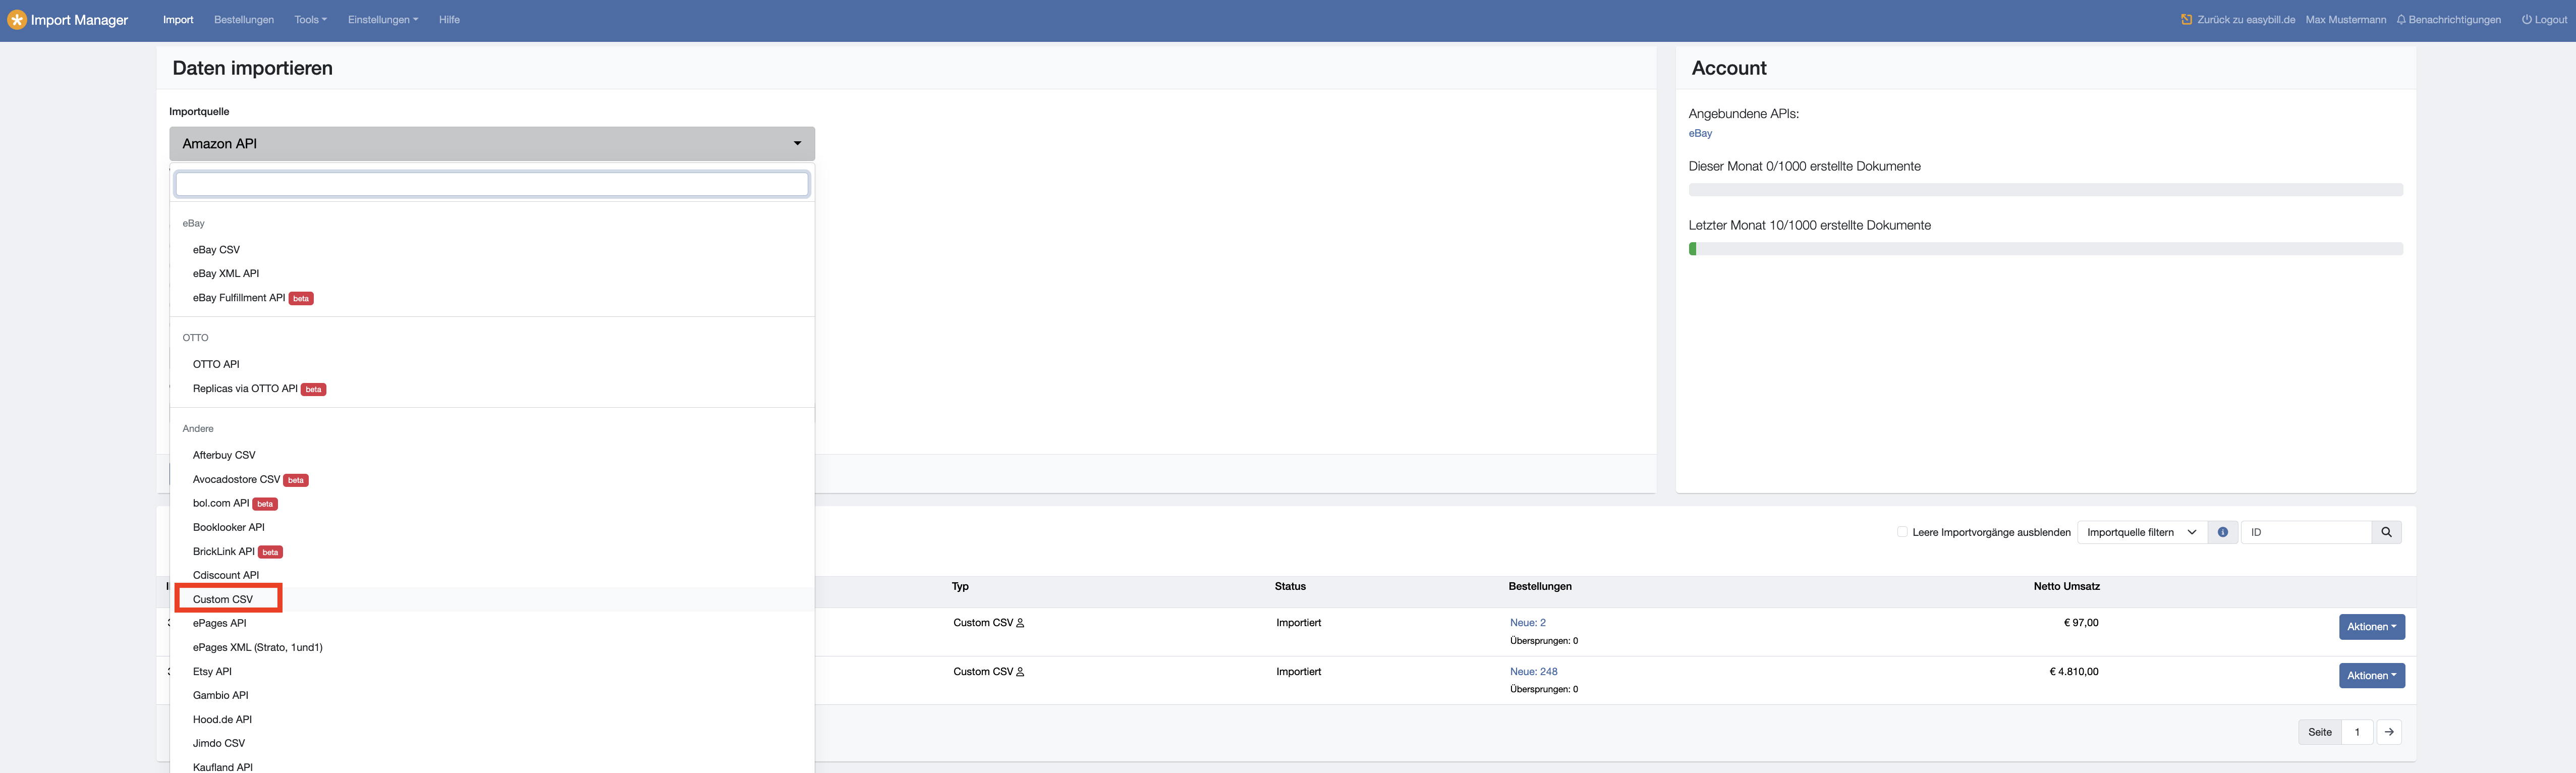This screenshot has height=773, width=2576.
Task: Click the blue info icon beside filter
Action: click(x=2222, y=532)
